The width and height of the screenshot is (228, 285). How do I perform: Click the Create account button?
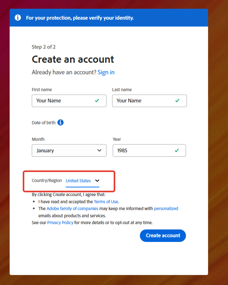point(163,236)
